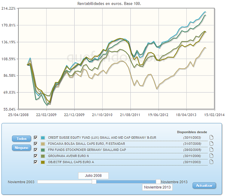Select fund name FONCAIXA BOLSA SMALL CAPS EURO
The height and width of the screenshot is (196, 226).
87,144
